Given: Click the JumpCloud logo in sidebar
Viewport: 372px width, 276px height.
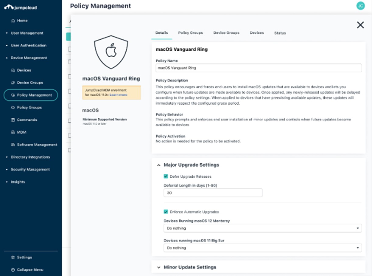Looking at the screenshot, I should (20, 7).
